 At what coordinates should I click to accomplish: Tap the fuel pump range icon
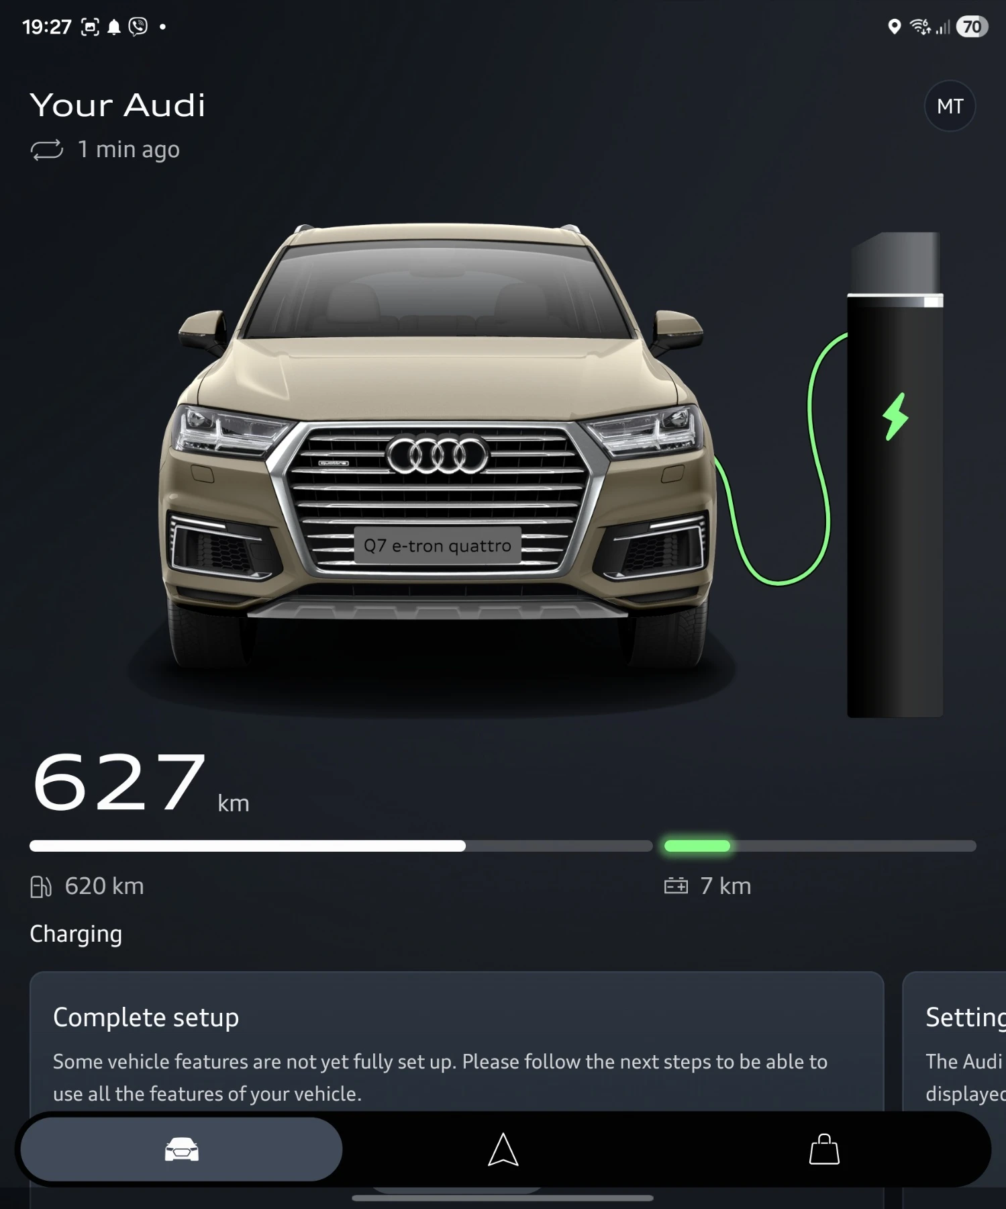pos(41,887)
